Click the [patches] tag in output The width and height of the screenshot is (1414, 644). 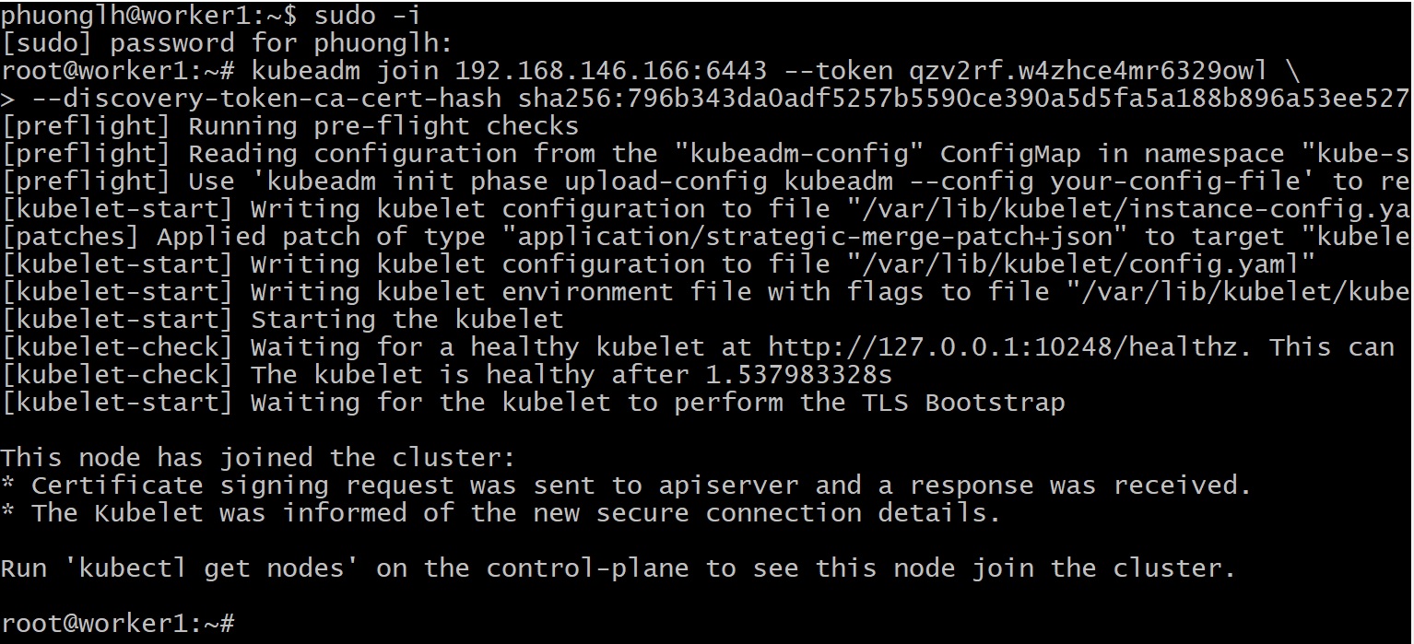[x=70, y=237]
